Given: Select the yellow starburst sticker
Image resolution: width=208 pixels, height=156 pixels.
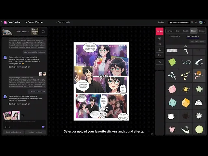Looking at the screenshot, I should point(186,89).
